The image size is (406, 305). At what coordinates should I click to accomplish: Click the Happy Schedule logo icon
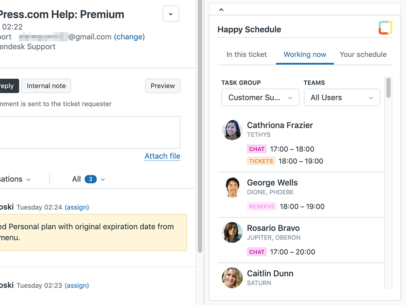[385, 28]
